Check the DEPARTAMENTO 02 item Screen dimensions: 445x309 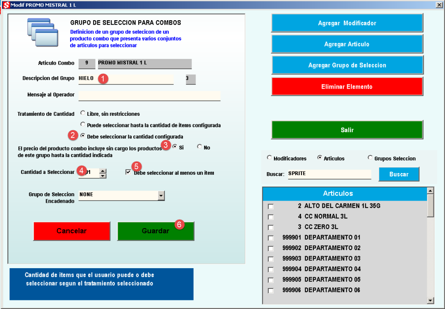coord(271,248)
